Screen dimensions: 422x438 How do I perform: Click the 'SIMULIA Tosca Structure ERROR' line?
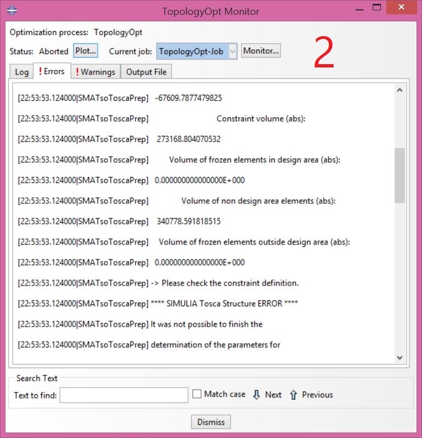click(x=224, y=303)
